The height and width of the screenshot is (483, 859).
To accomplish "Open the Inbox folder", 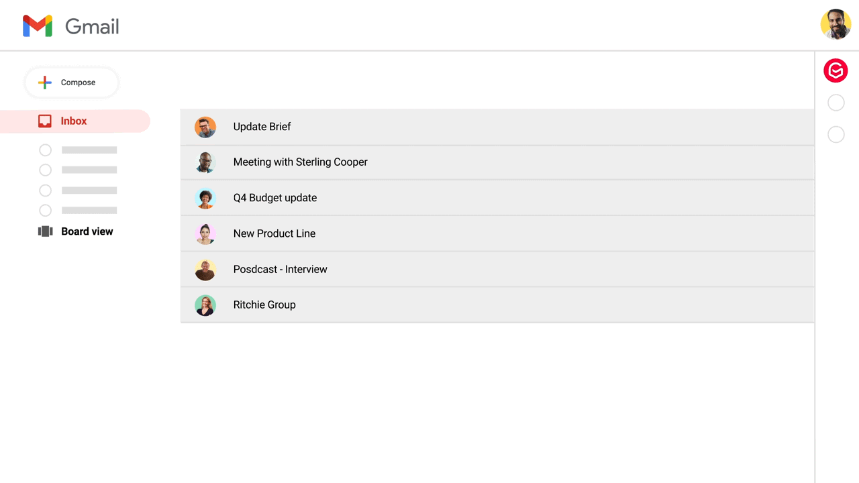I will tap(74, 121).
